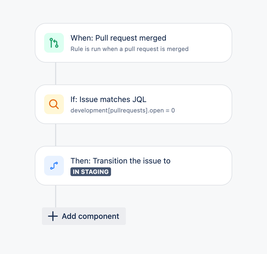Click the Add component button
The width and height of the screenshot is (267, 254).
(84, 216)
